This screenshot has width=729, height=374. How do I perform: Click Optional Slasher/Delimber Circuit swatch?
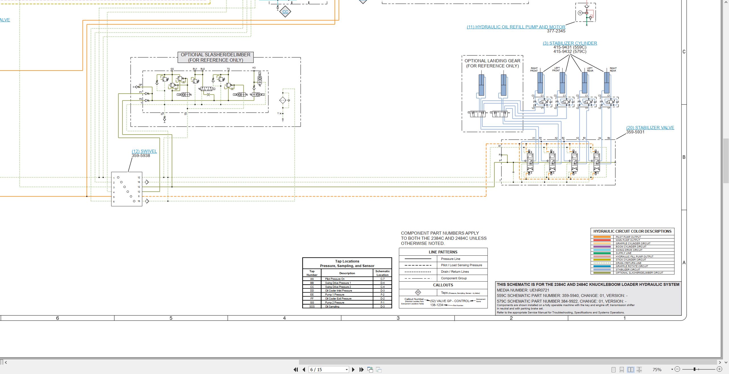click(602, 273)
